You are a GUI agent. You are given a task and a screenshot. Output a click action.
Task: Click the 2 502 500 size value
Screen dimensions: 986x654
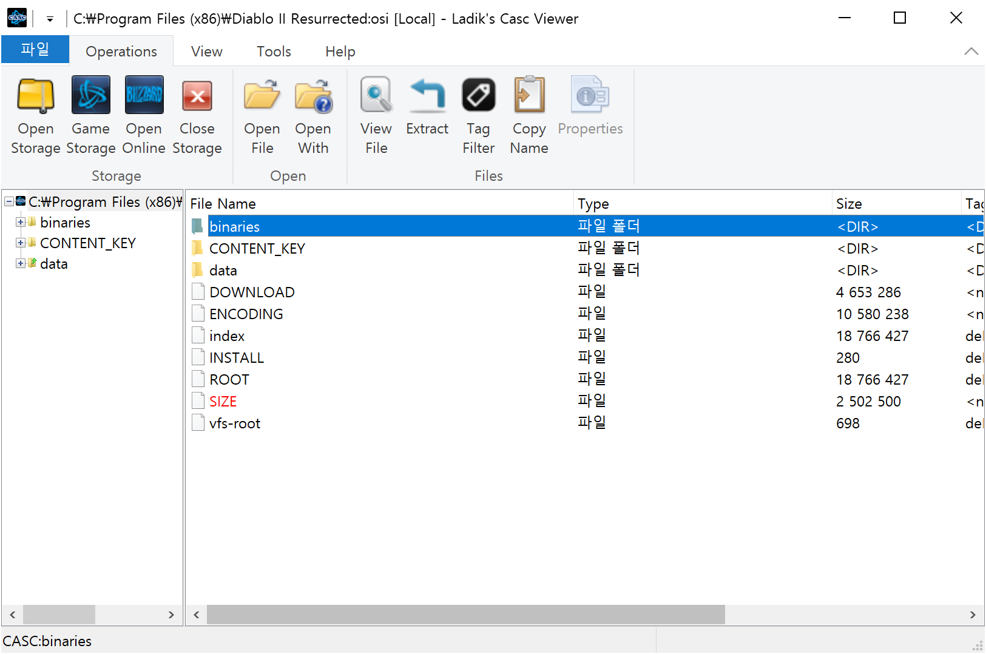(868, 402)
